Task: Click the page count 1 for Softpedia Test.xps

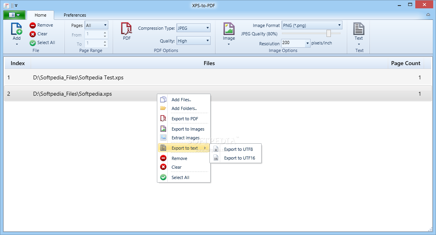Action: (x=420, y=77)
